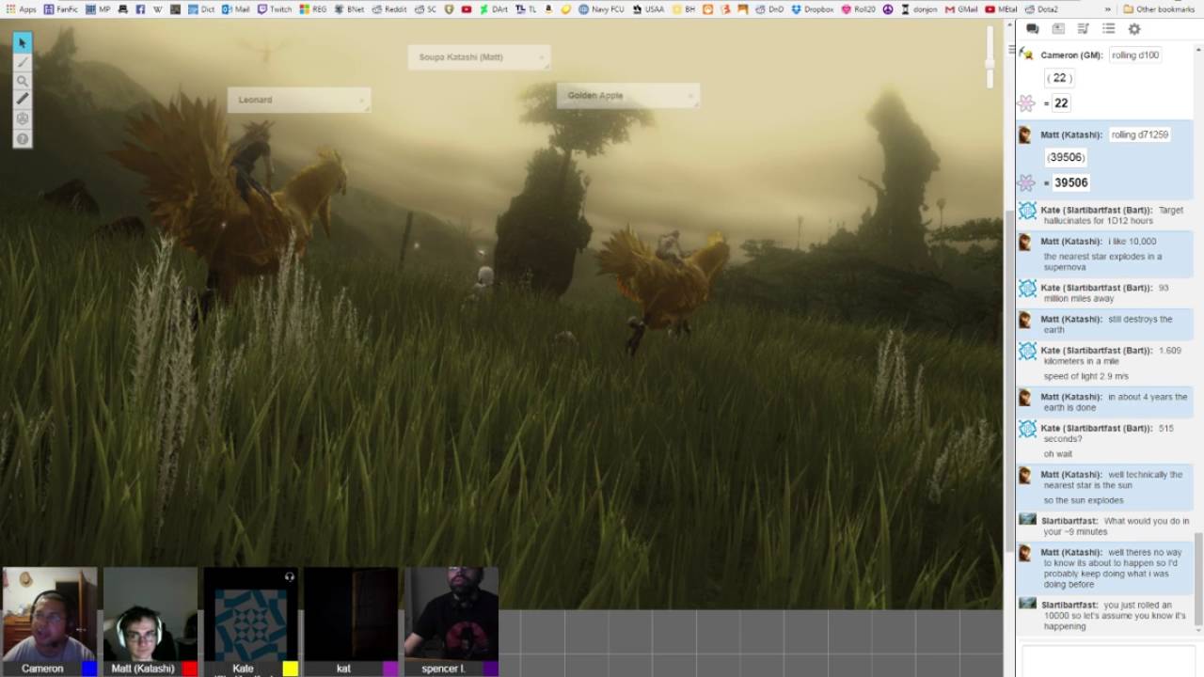
Task: Open the TL bookmark
Action: 526,9
